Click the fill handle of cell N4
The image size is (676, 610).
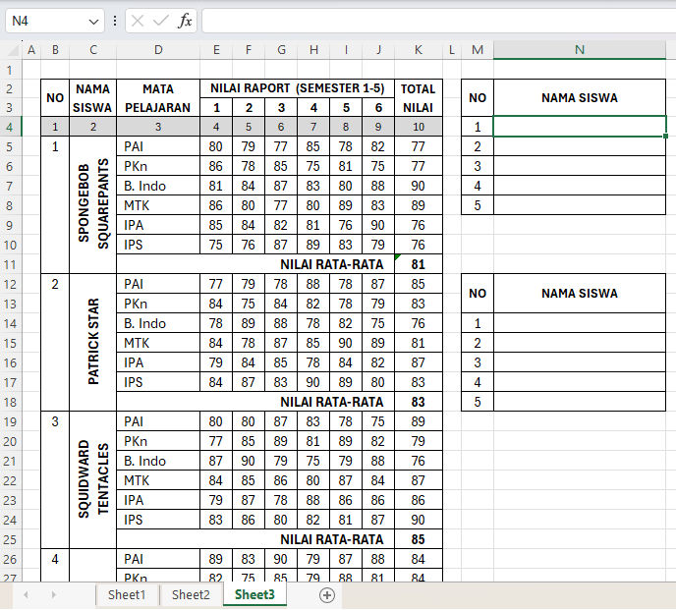[x=665, y=137]
